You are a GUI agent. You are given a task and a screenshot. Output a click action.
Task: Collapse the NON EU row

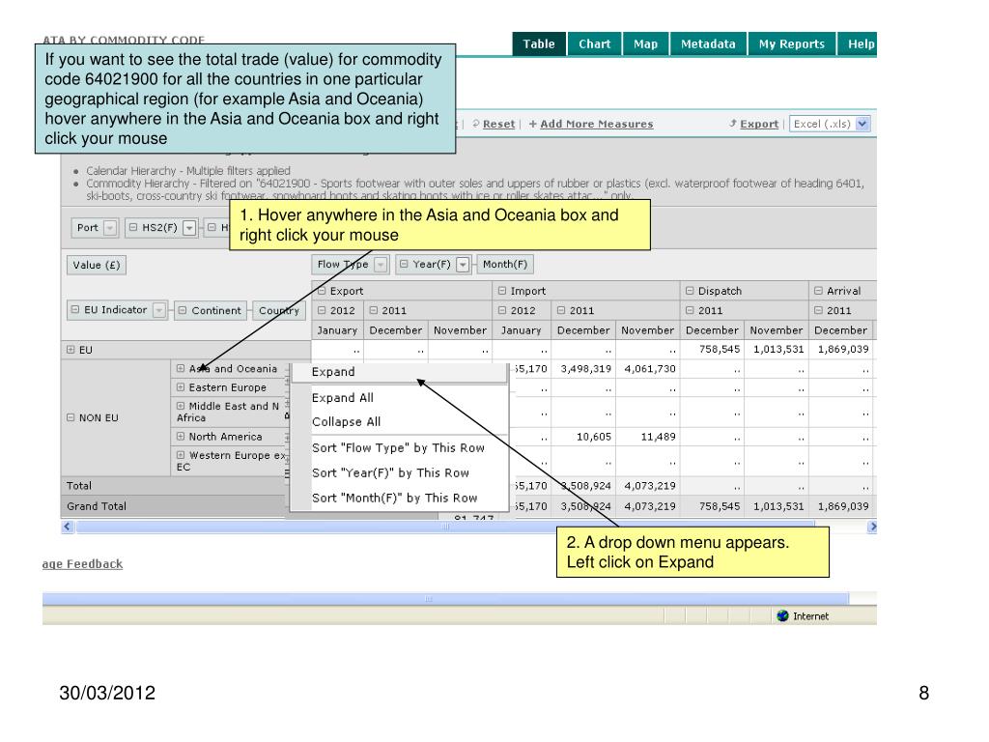tap(71, 417)
